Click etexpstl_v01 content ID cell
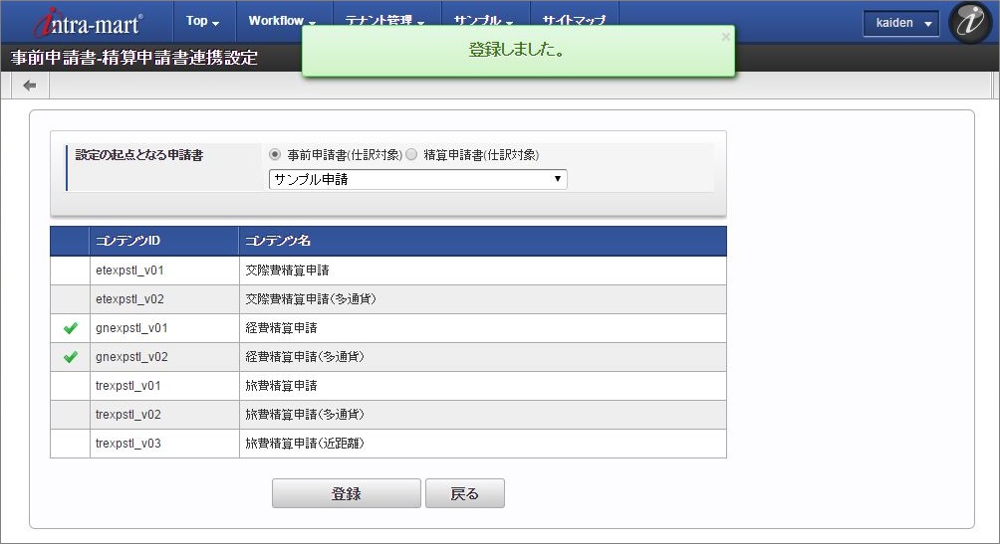1000x544 pixels. coord(164,271)
